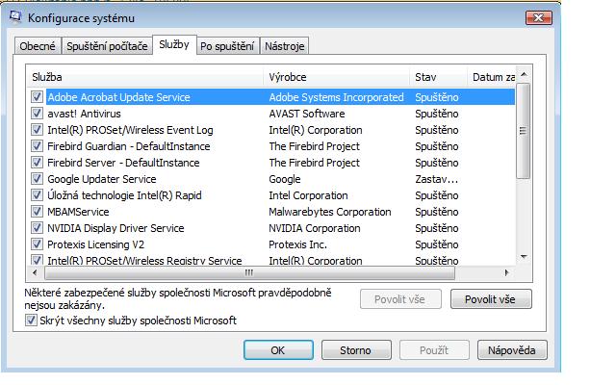Select the Služby tab
This screenshot has width=616, height=385.
coord(174,44)
